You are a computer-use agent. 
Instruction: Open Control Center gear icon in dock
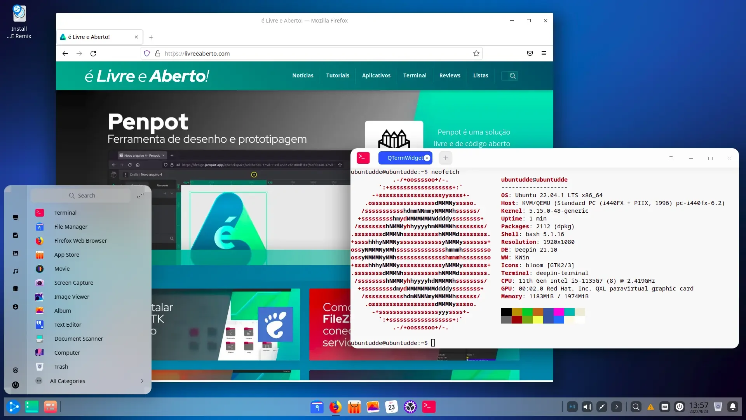tap(410, 407)
